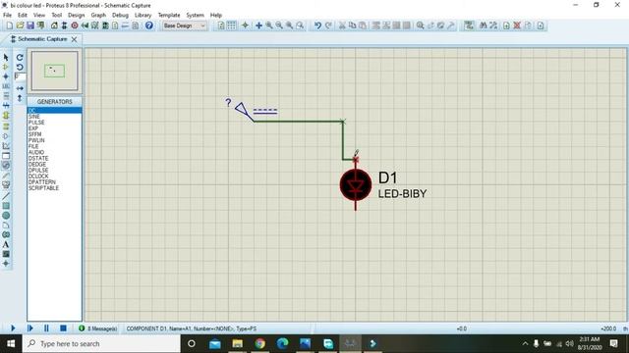Select the Junction Dot Mode tool
This screenshot has height=353, width=629.
pyautogui.click(x=6, y=76)
